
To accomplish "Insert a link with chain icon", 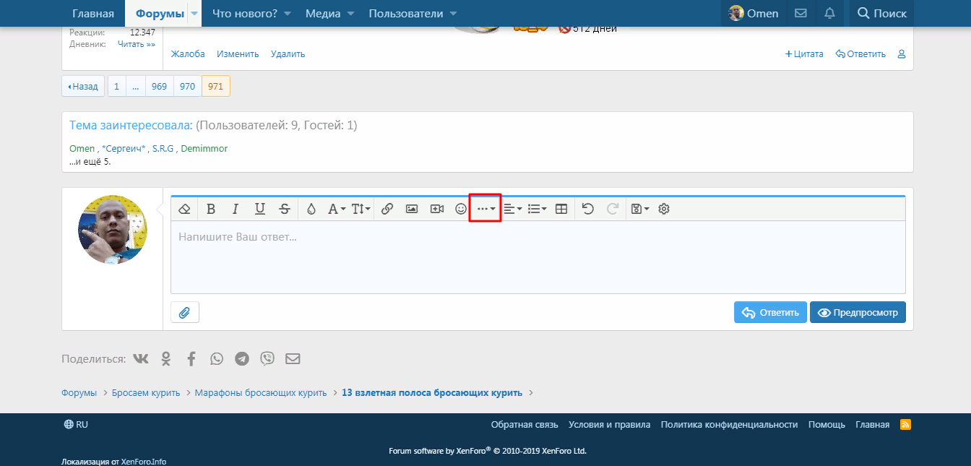I will (387, 209).
